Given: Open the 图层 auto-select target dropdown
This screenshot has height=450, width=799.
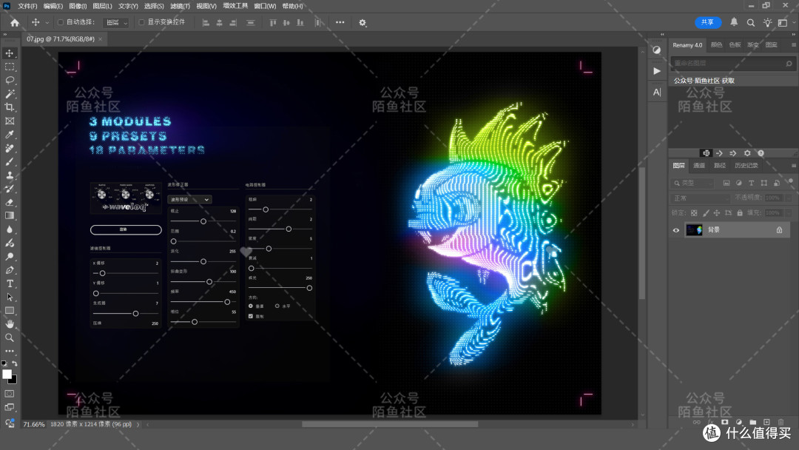Looking at the screenshot, I should click(116, 22).
